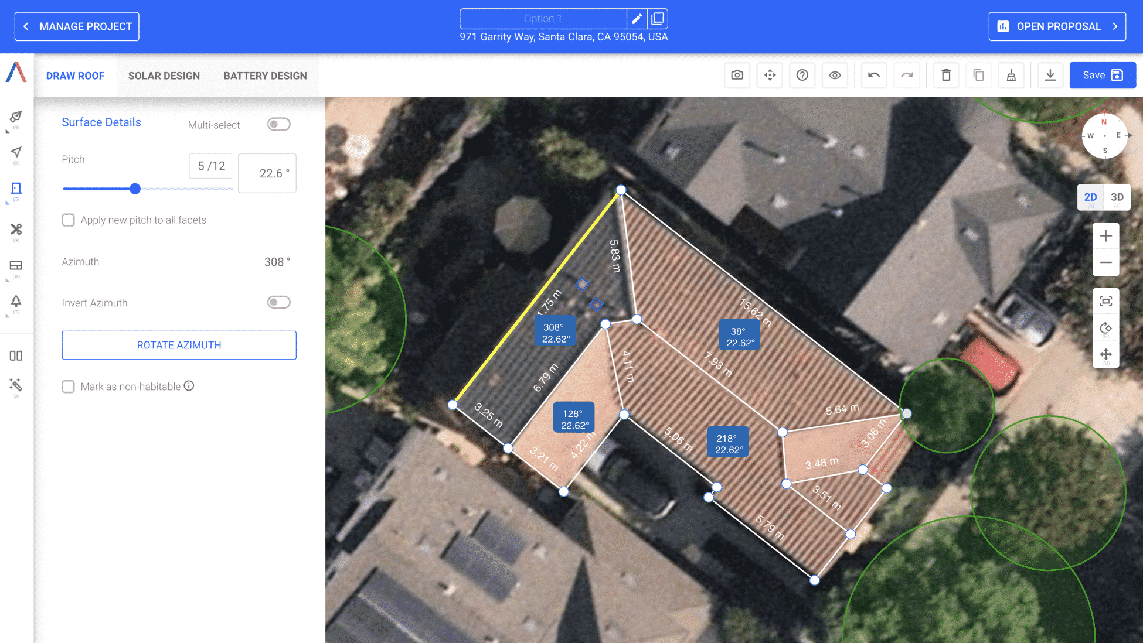Viewport: 1143px width, 643px height.
Task: Click the stamp tool icon in toolbar
Action: [1011, 75]
